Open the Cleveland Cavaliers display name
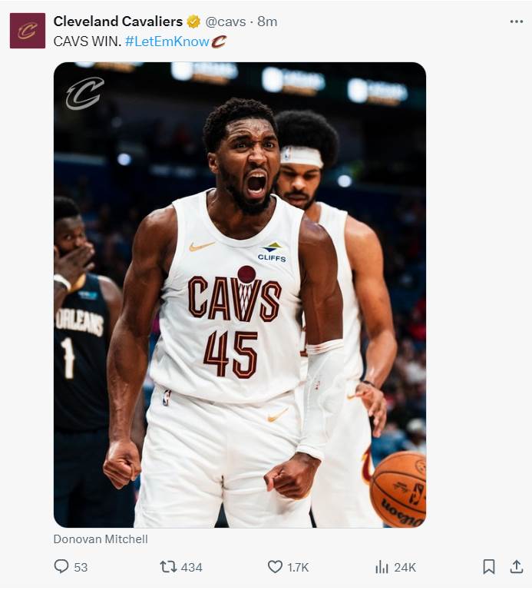 [118, 22]
